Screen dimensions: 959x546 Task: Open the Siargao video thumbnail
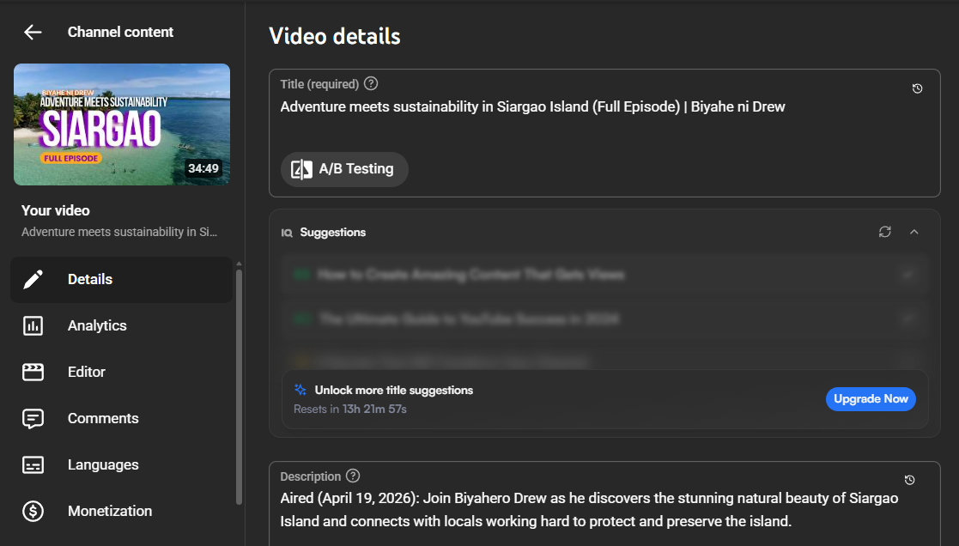tap(122, 124)
